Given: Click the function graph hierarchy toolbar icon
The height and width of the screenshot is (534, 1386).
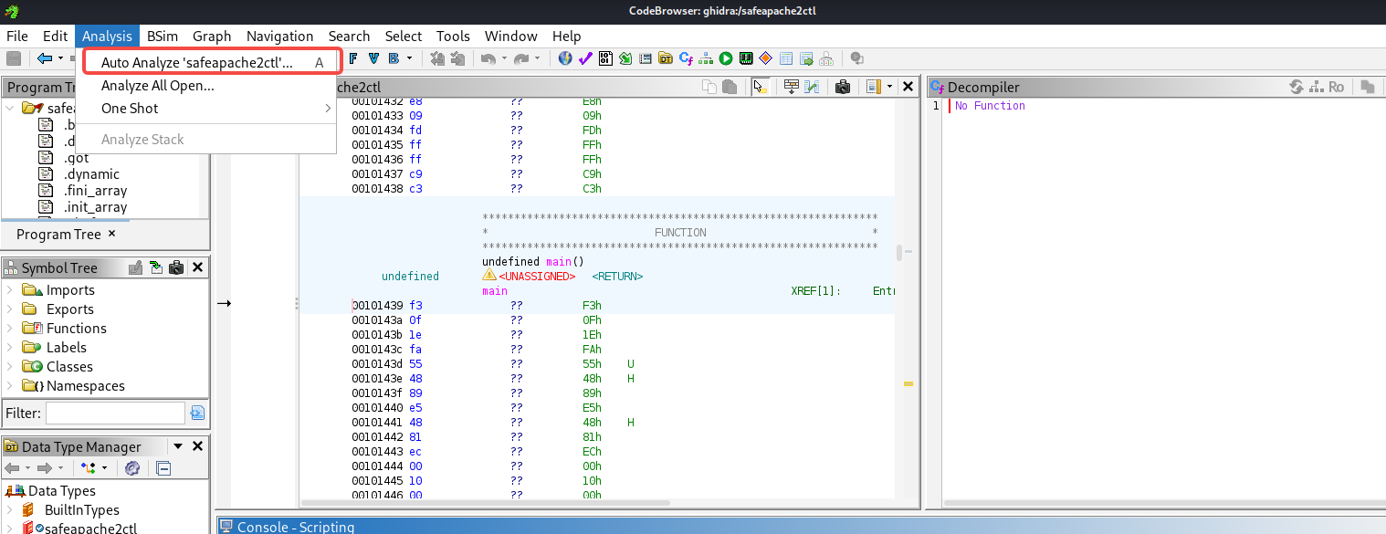Looking at the screenshot, I should click(706, 58).
